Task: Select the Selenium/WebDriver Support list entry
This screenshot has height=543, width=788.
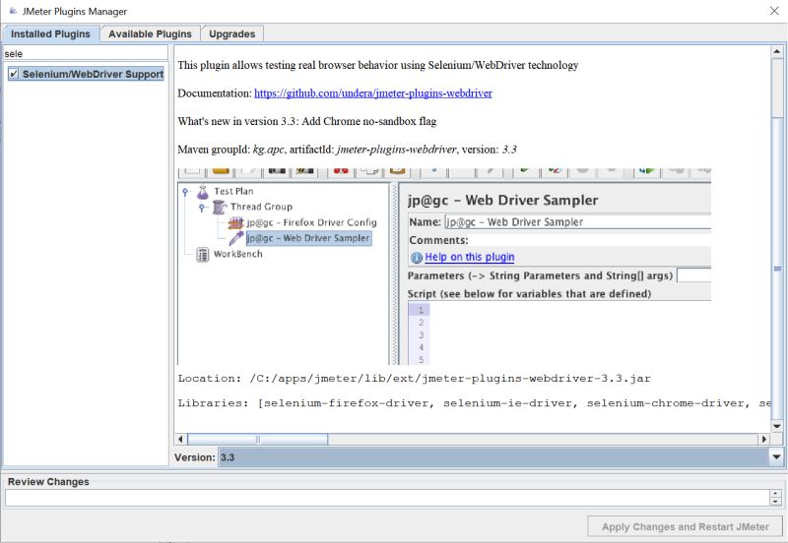Action: click(x=86, y=74)
